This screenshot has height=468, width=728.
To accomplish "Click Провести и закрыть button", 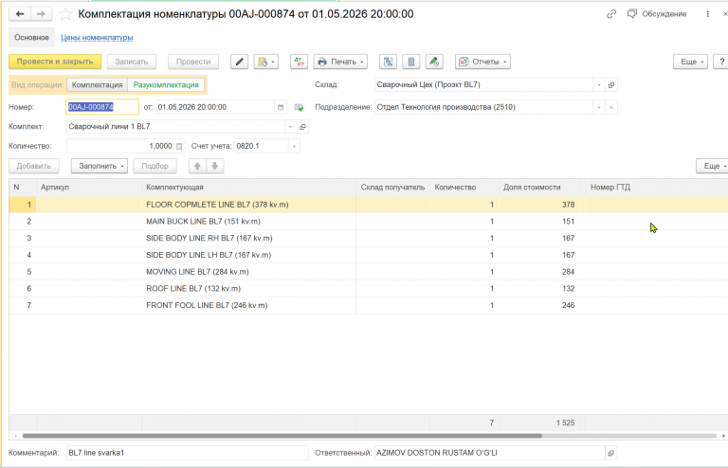I will coord(55,62).
